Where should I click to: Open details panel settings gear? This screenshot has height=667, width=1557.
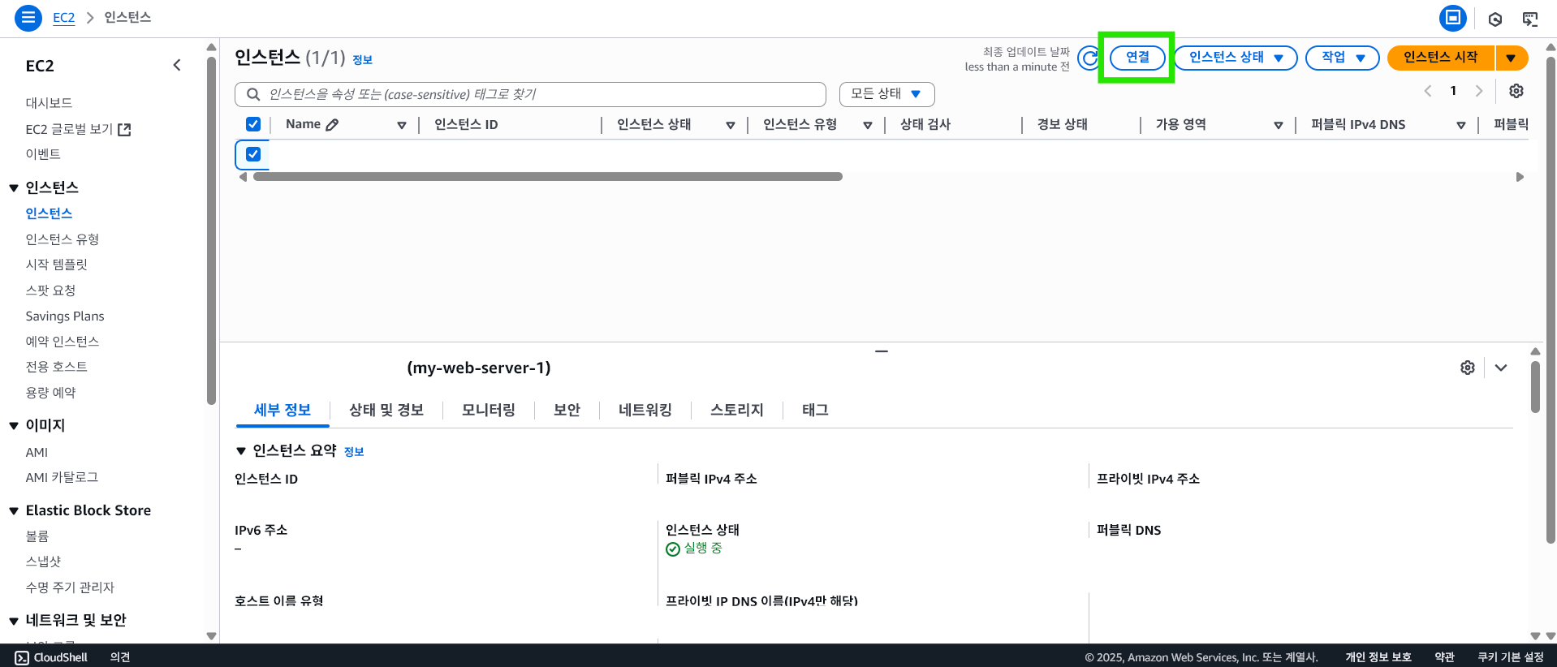point(1468,368)
